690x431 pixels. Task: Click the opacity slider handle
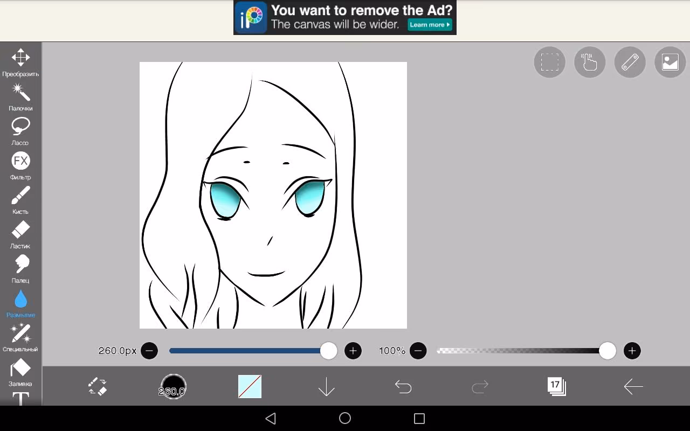(x=608, y=351)
